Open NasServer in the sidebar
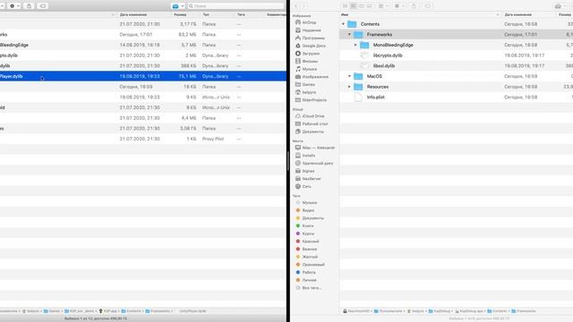The image size is (573, 322). click(312, 179)
